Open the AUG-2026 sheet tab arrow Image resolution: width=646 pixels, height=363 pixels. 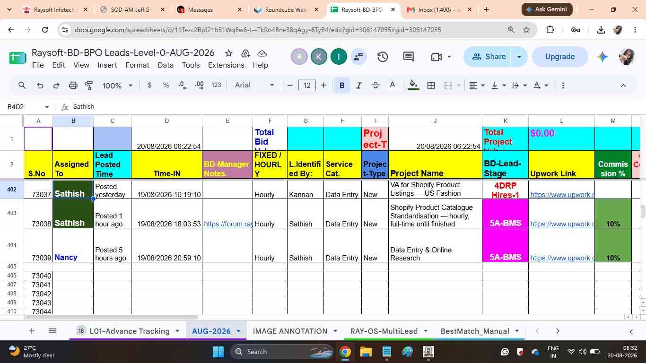(238, 331)
